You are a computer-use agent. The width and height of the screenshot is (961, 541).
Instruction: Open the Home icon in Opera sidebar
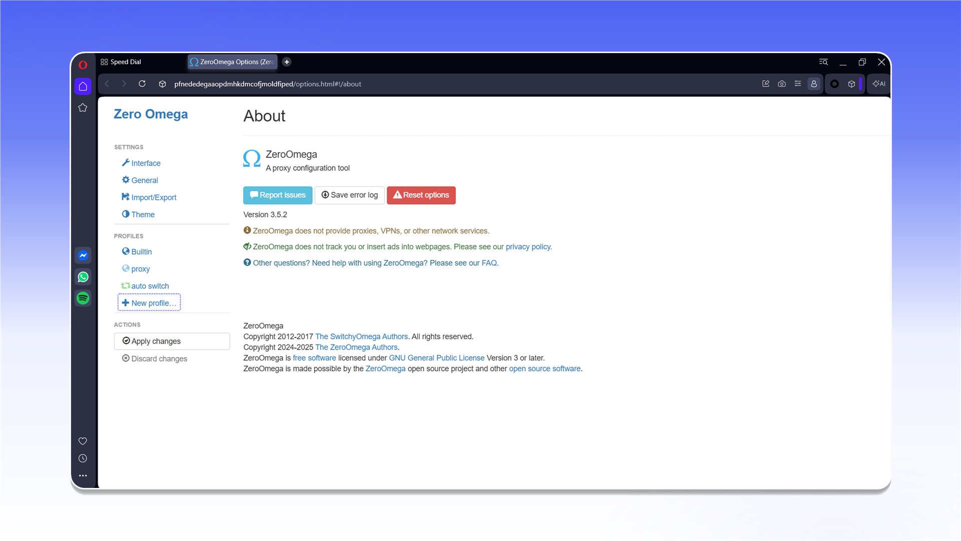click(x=83, y=86)
